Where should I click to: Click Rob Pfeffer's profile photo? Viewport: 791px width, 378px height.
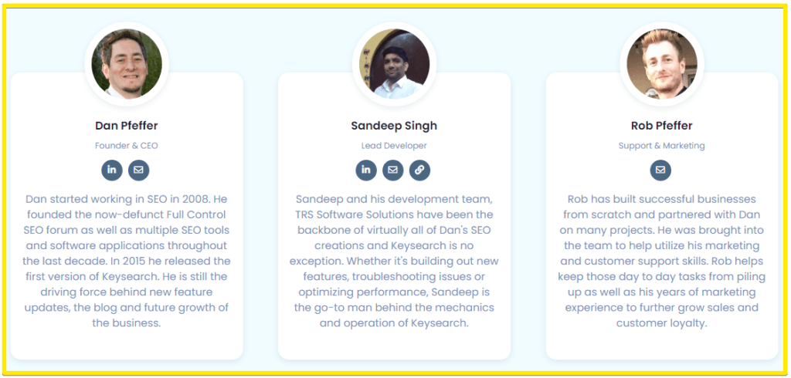point(662,64)
